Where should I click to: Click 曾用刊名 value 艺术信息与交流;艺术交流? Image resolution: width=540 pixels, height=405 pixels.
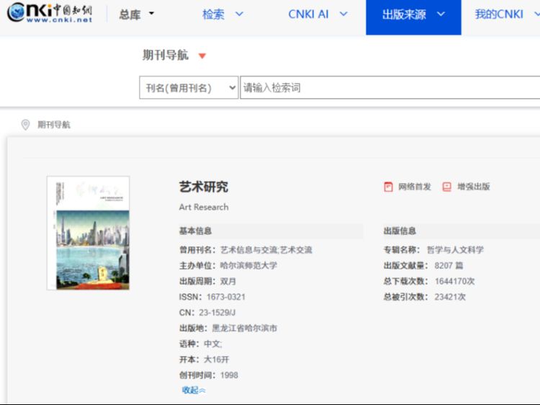(x=266, y=250)
